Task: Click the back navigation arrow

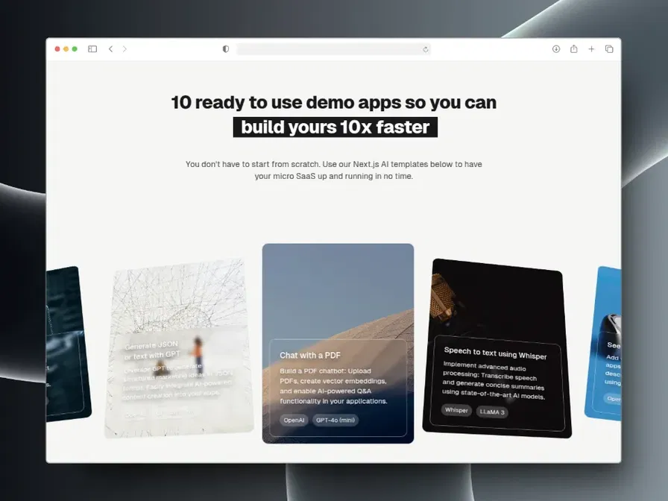Action: pos(110,49)
